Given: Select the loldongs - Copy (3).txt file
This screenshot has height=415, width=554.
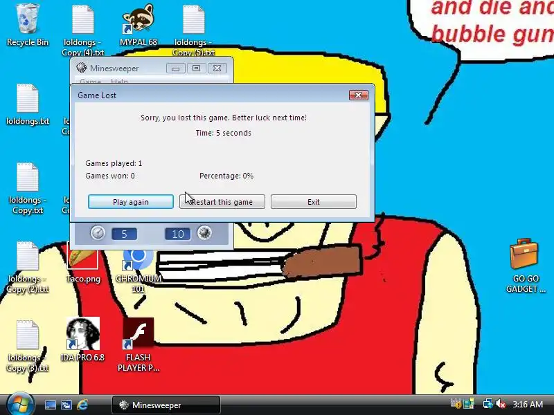Looking at the screenshot, I should [x=27, y=347].
